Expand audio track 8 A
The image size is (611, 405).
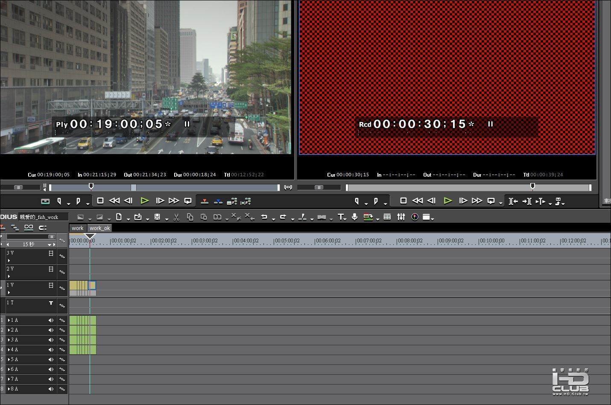coord(9,389)
